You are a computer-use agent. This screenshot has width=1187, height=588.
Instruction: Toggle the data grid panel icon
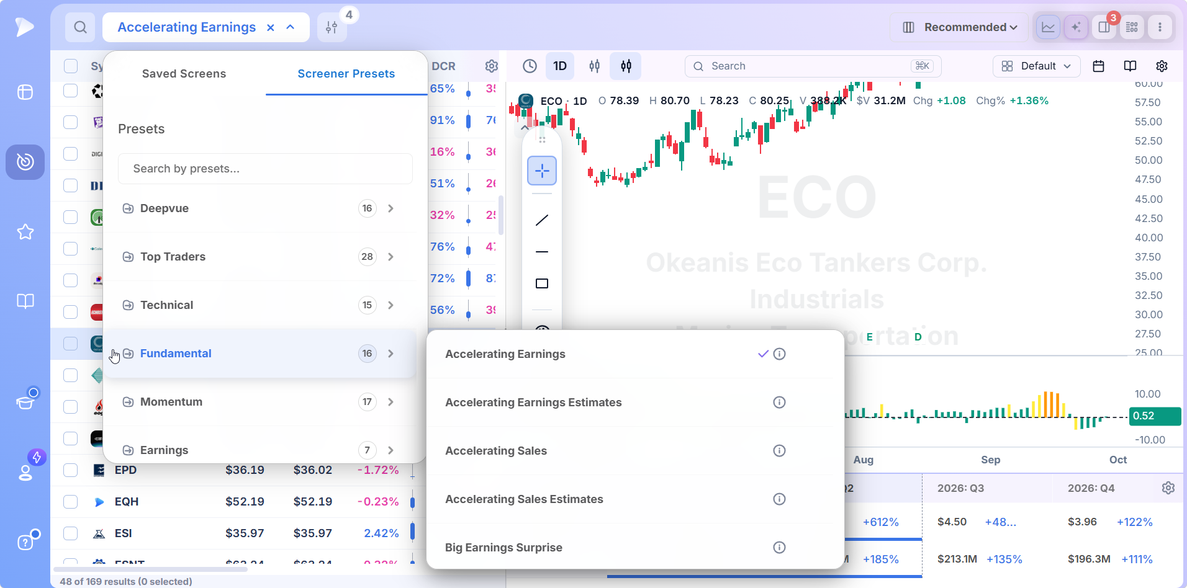(x=1132, y=27)
